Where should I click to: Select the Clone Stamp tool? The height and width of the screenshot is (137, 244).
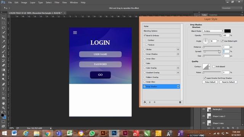3,56
